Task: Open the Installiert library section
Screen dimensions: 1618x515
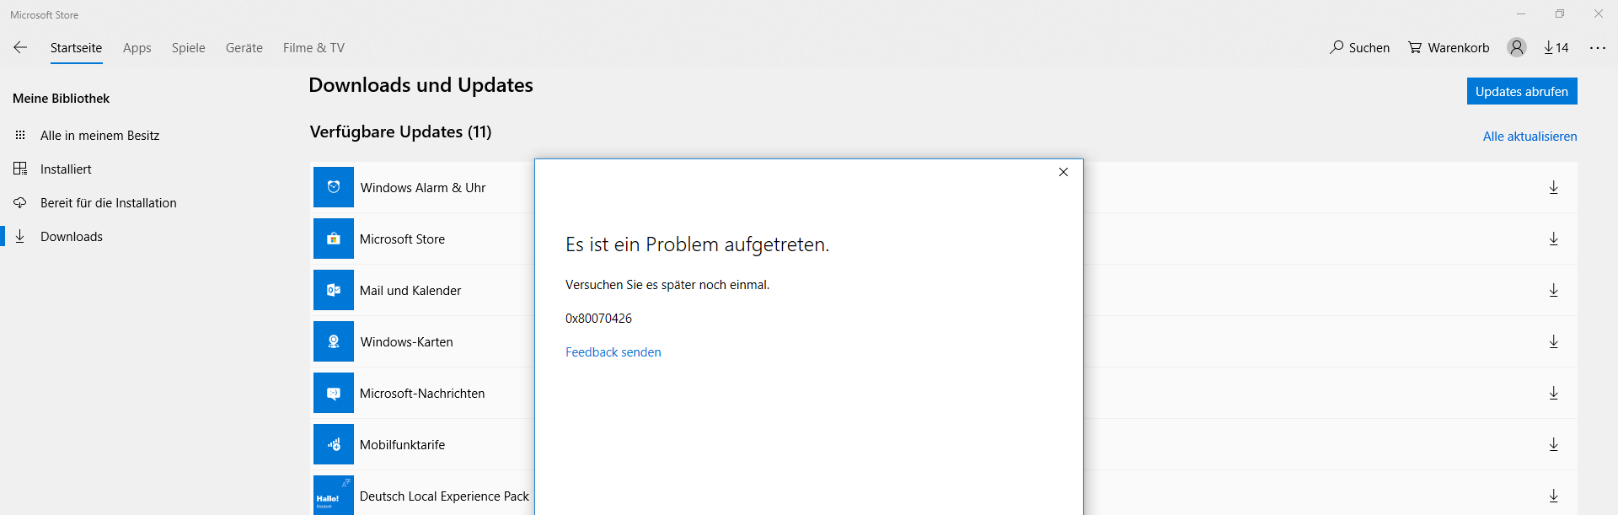Action: [x=66, y=169]
